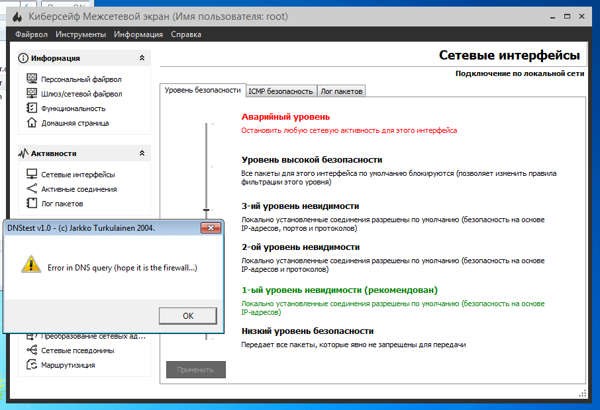600x410 pixels.
Task: Open the Файрвол menu
Action: [x=31, y=34]
